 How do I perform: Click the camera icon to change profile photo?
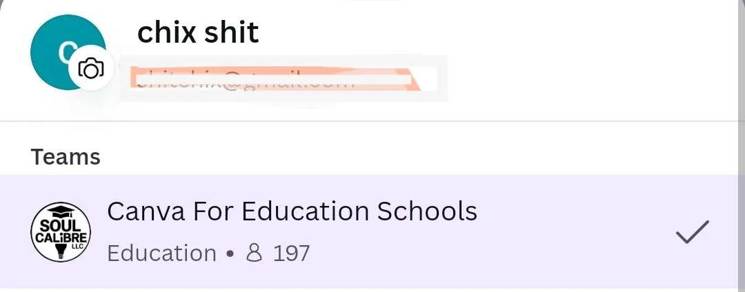(x=91, y=68)
